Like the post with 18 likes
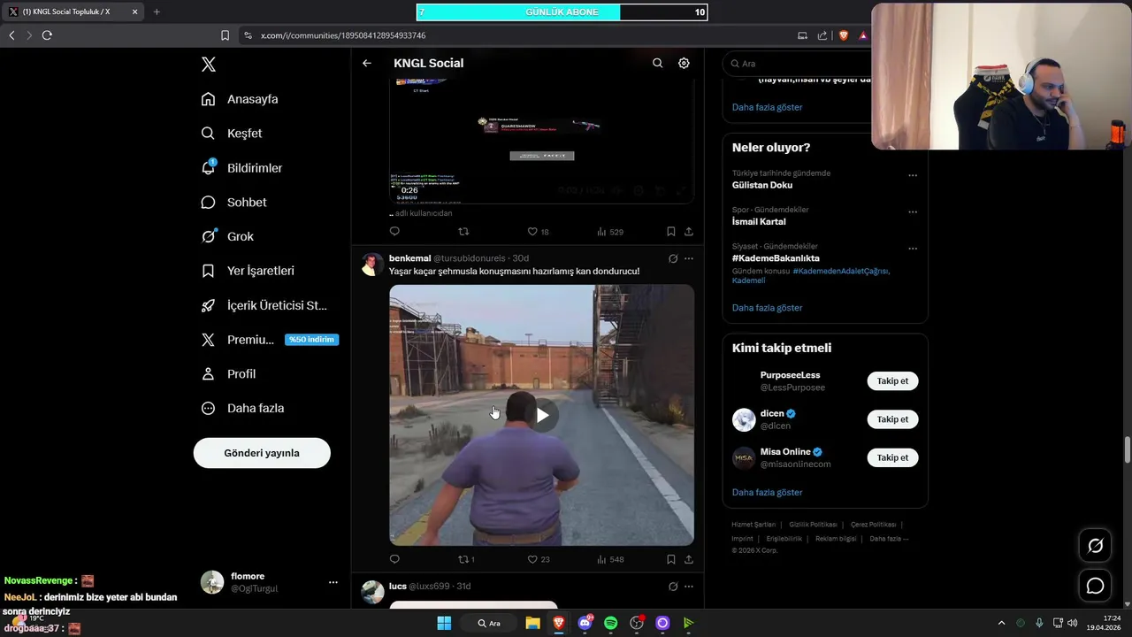The width and height of the screenshot is (1132, 637). point(539,232)
